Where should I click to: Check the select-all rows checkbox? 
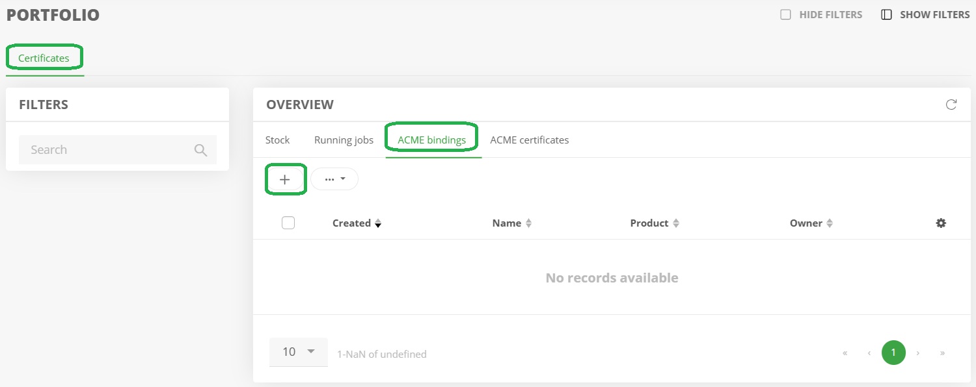pyautogui.click(x=288, y=223)
